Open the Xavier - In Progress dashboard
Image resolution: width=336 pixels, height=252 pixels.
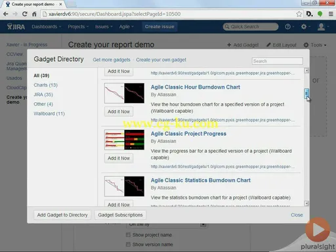tap(27, 45)
